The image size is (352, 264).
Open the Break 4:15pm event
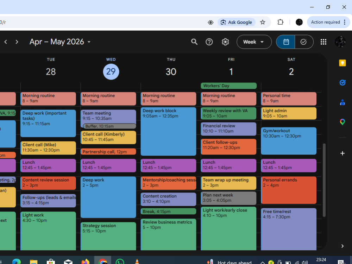pyautogui.click(x=168, y=211)
